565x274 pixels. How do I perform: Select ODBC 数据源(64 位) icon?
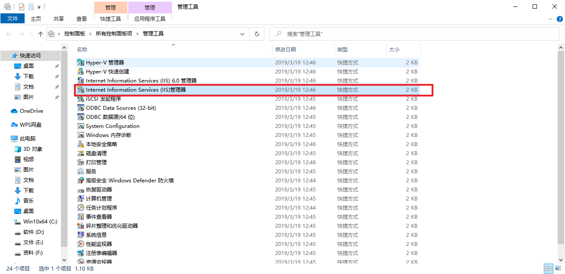[x=80, y=117]
